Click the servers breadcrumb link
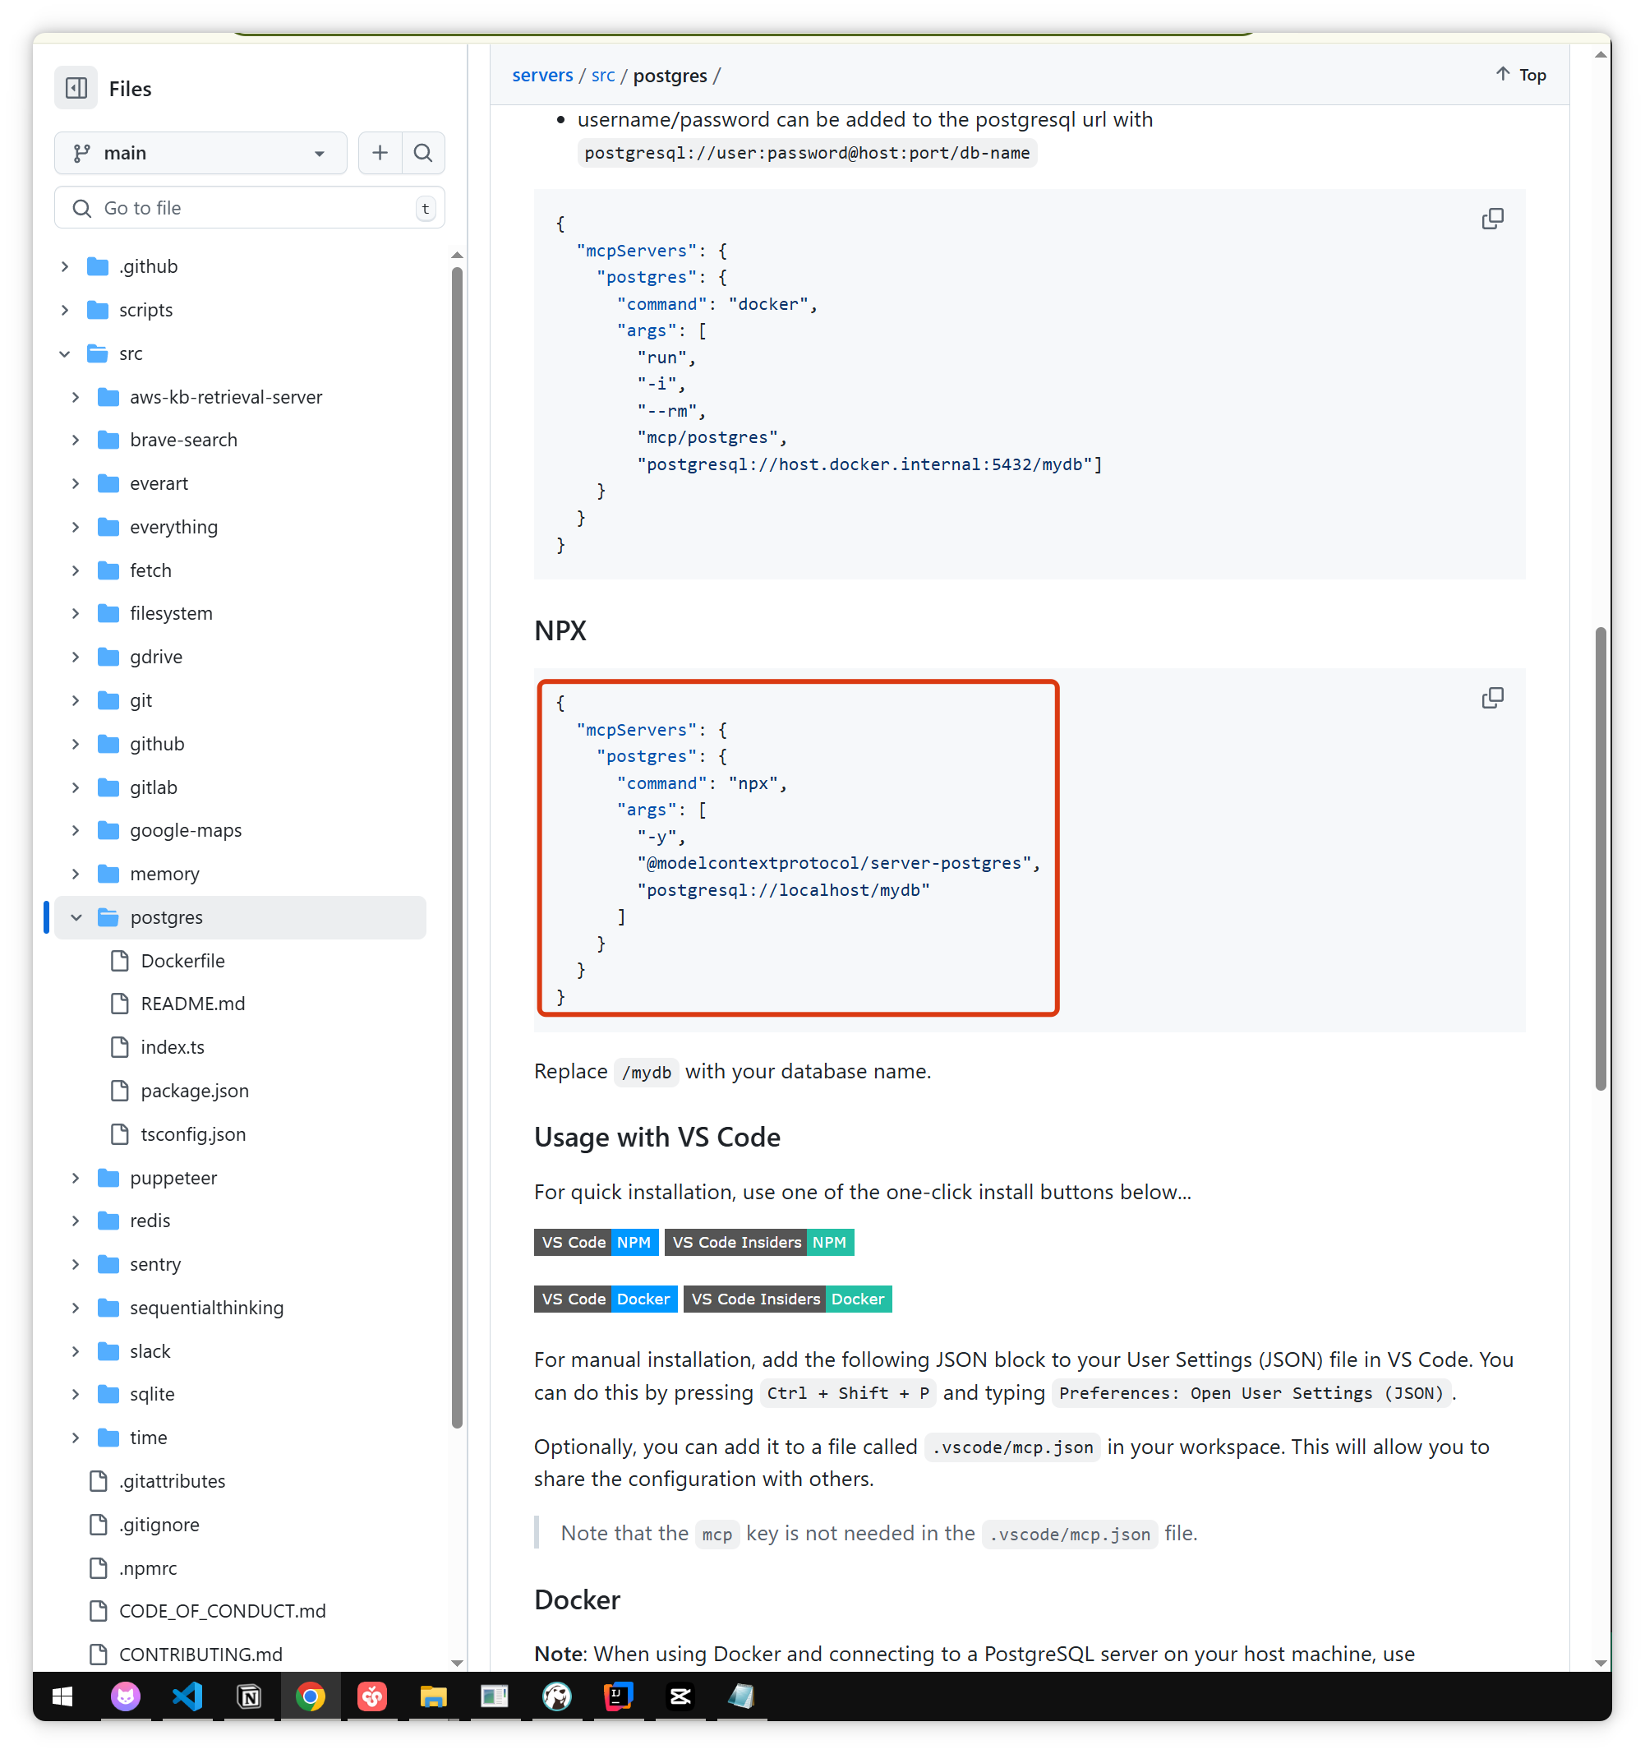 click(541, 76)
